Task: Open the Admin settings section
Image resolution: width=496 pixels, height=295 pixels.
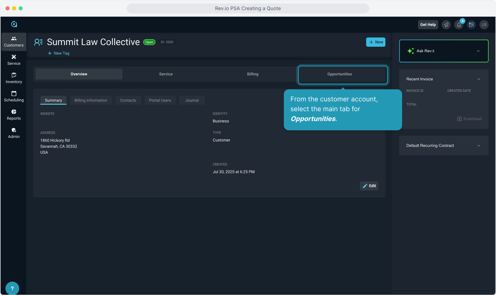Action: click(x=14, y=133)
